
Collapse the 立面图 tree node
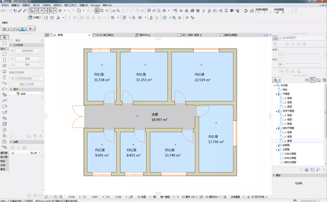click(276, 150)
